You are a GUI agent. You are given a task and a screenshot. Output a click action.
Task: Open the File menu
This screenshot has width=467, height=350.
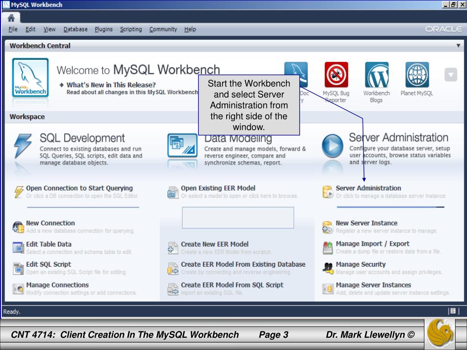pos(13,29)
